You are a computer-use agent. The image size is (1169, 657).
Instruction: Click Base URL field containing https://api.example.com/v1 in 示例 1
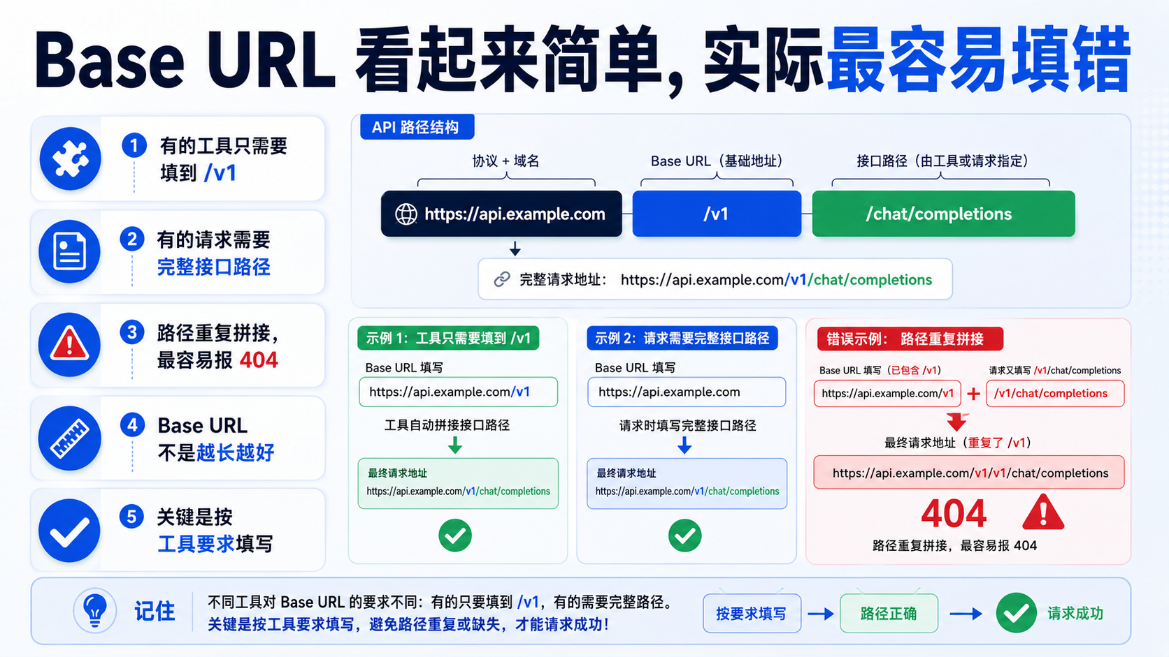(458, 392)
